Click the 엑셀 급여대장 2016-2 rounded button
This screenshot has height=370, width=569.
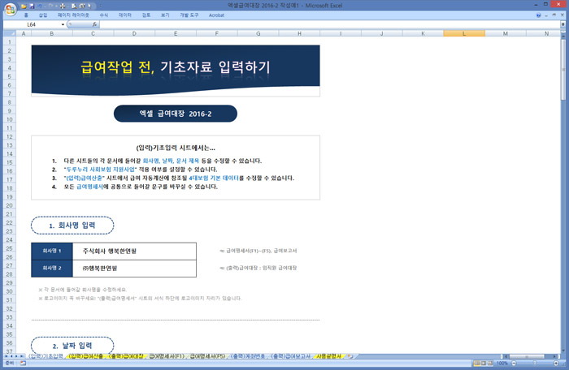[x=176, y=114]
